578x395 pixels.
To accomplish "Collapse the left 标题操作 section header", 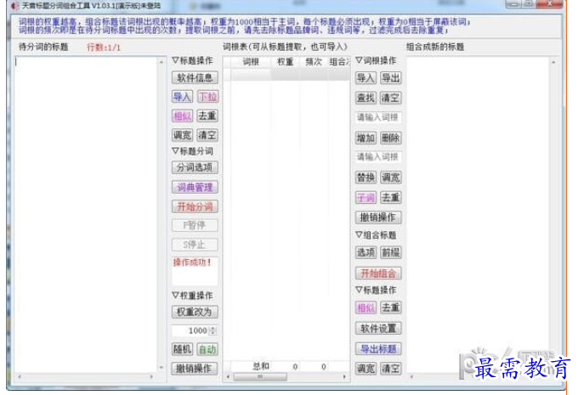I will coord(192,61).
